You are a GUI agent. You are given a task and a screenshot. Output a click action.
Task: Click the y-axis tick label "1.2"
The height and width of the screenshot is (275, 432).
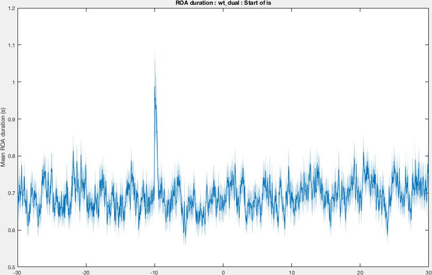(x=12, y=8)
